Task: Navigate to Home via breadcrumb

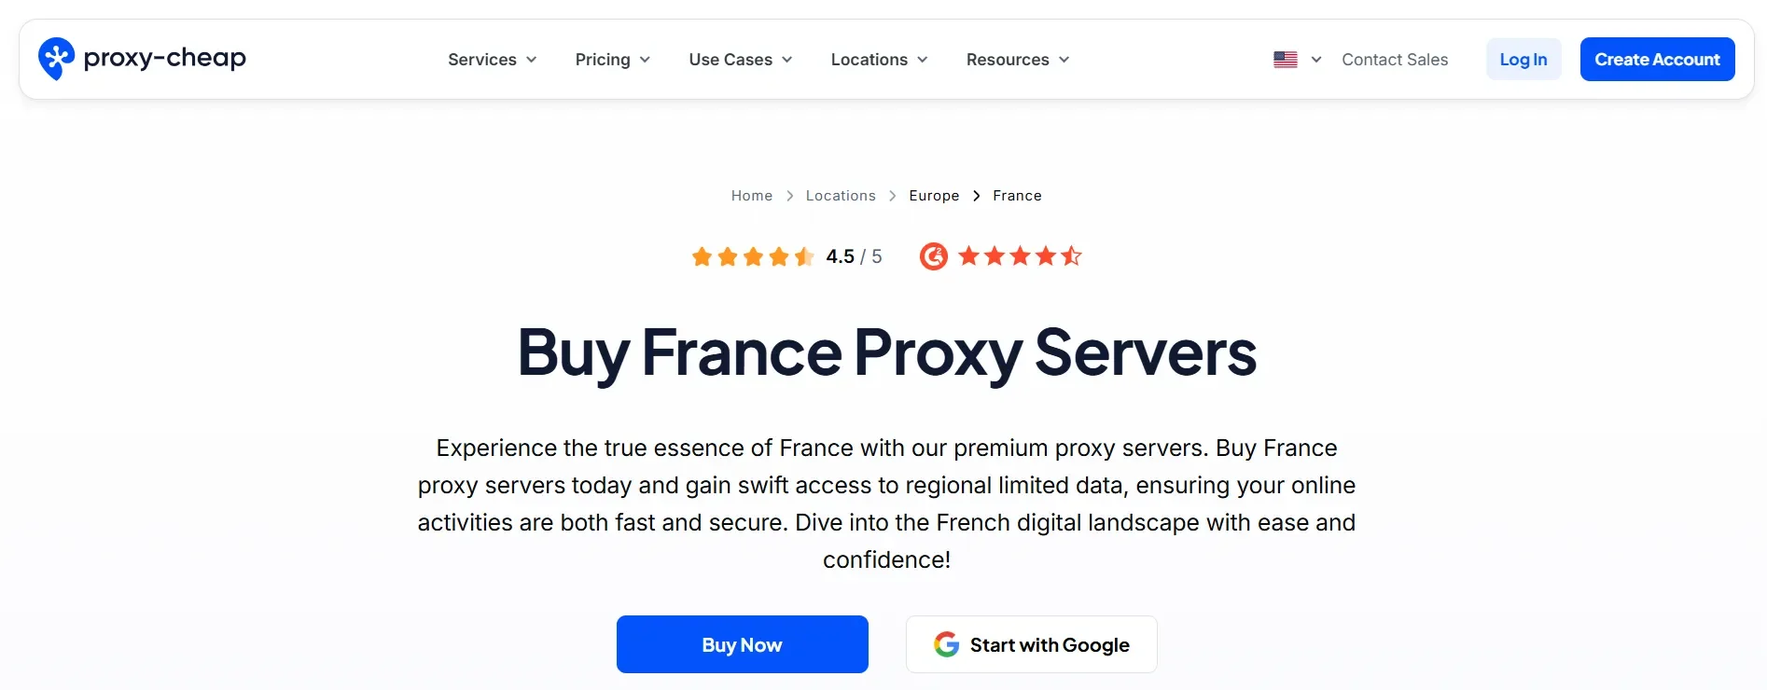Action: [x=751, y=196]
